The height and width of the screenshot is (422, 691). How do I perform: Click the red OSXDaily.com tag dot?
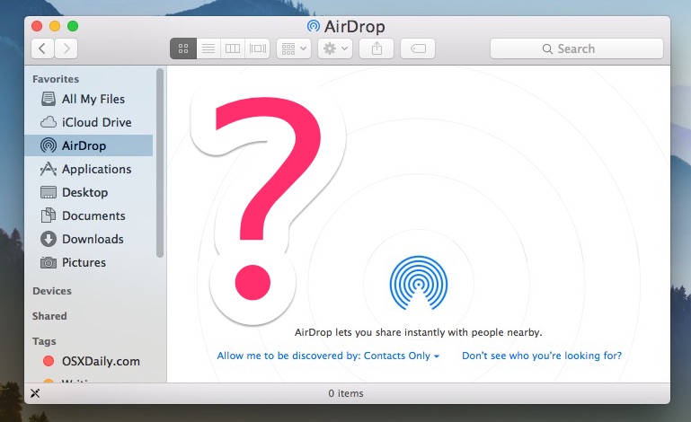pos(49,361)
